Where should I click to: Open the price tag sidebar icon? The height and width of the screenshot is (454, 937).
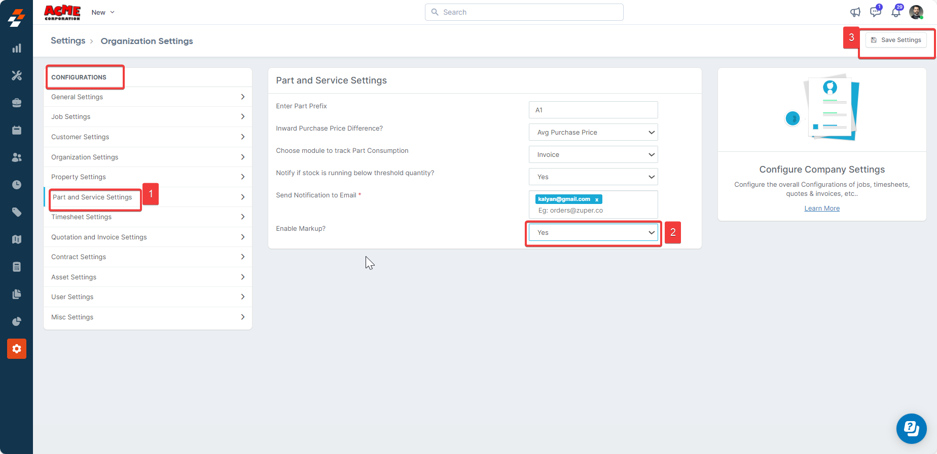[x=17, y=212]
